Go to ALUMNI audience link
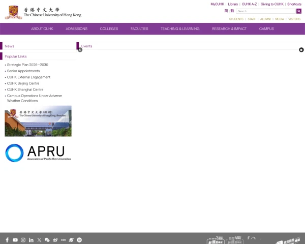Viewport: 305px width, 244px height. pyautogui.click(x=265, y=19)
